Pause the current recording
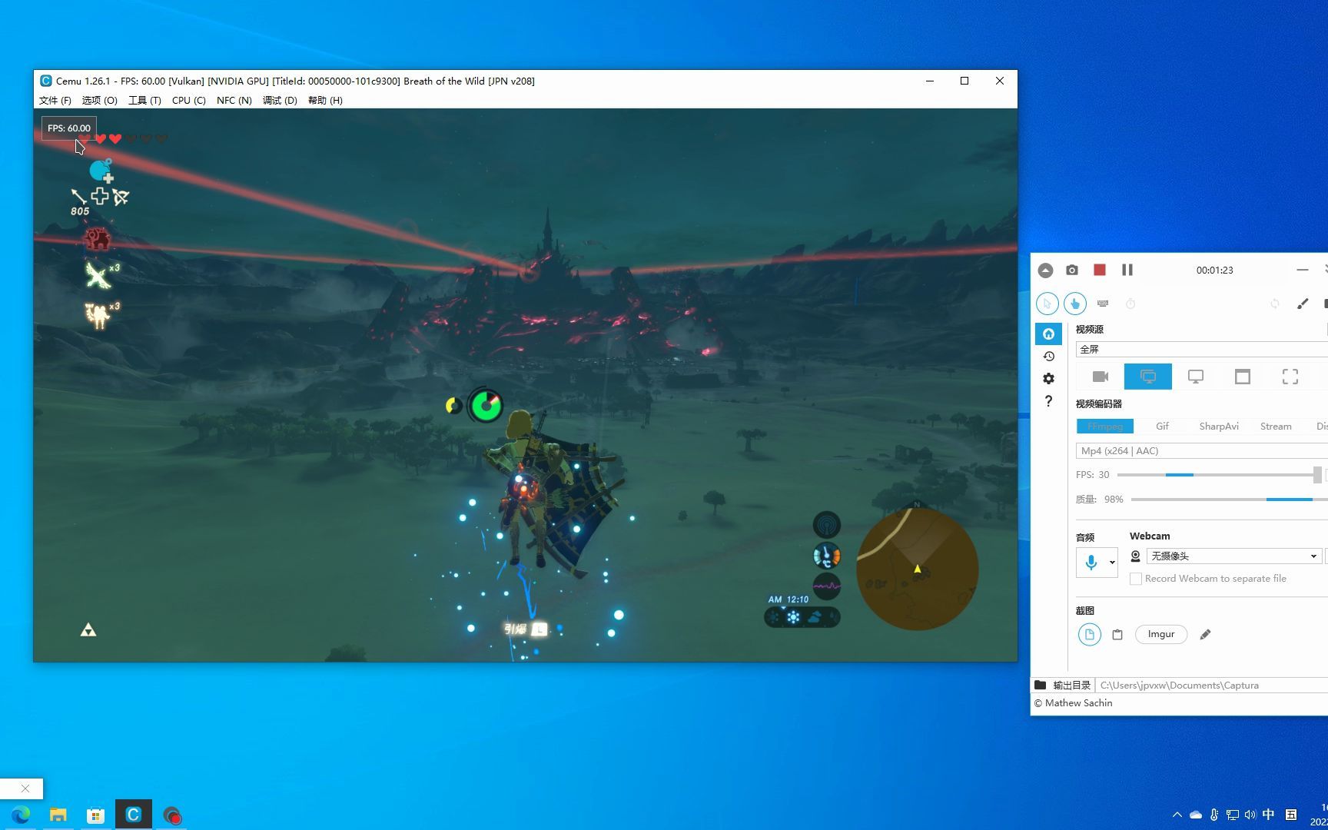The height and width of the screenshot is (830, 1328). (1127, 271)
